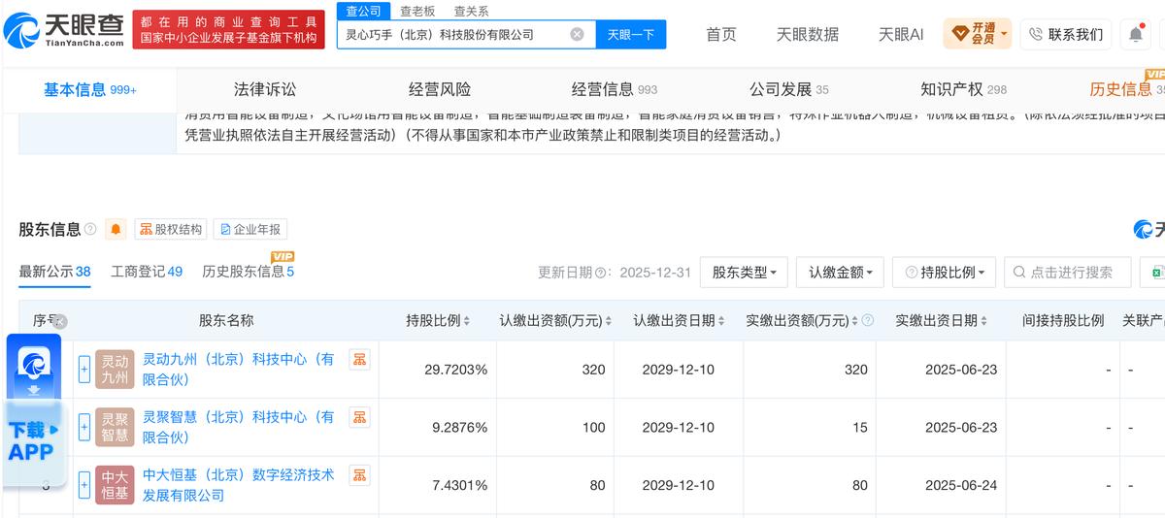Image resolution: width=1165 pixels, height=518 pixels.
Task: Click help icon beside 股东信息
Action: [90, 230]
